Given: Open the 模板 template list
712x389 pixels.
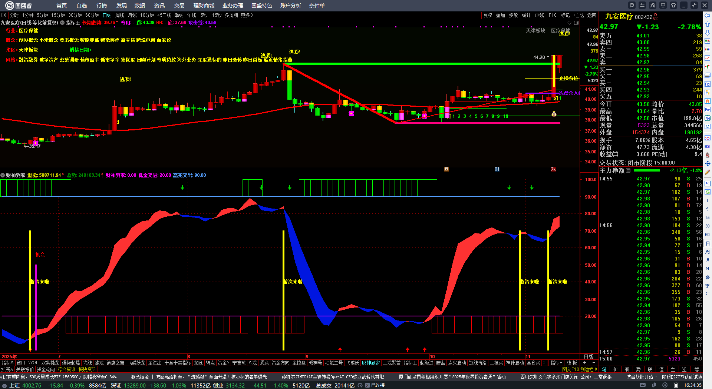Looking at the screenshot, I should 572,363.
